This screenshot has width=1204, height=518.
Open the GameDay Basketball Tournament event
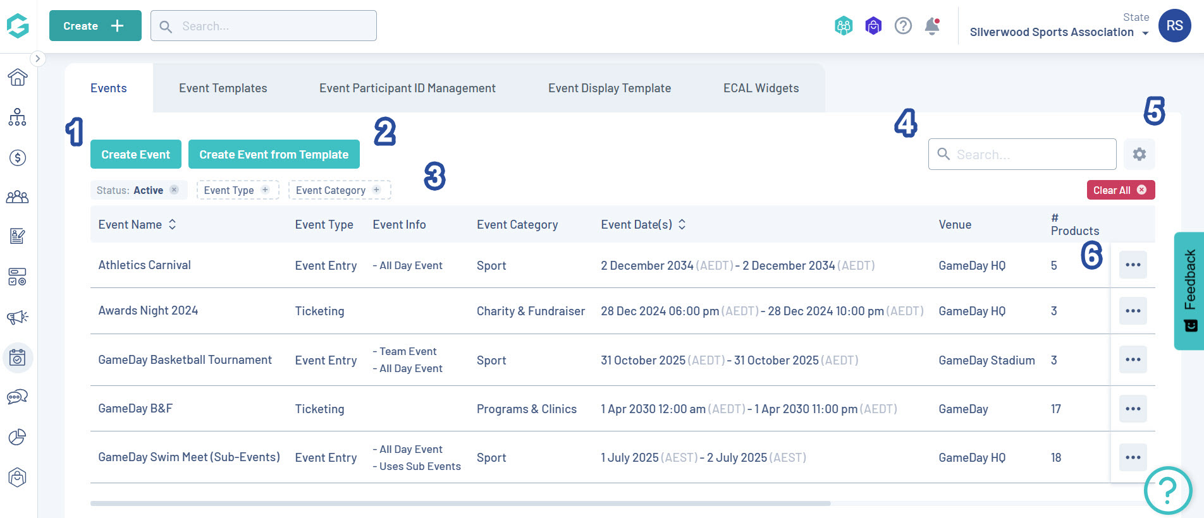(185, 360)
